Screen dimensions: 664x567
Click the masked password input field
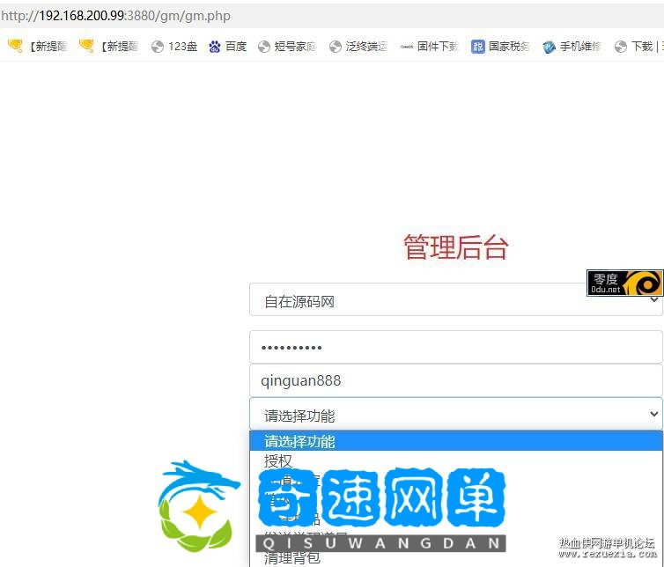click(454, 347)
